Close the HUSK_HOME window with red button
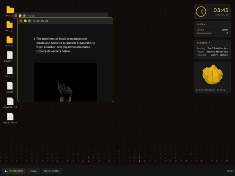235x176 pixels. (21, 21)
